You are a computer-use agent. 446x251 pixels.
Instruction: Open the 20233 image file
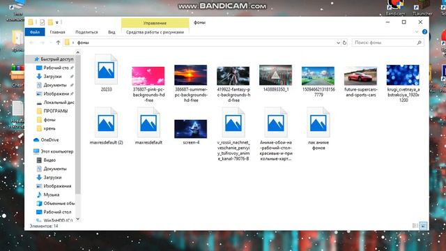pos(106,70)
